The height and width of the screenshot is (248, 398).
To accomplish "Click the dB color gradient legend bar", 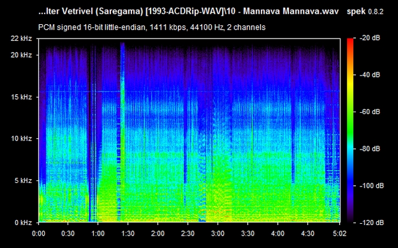I will tap(350, 130).
